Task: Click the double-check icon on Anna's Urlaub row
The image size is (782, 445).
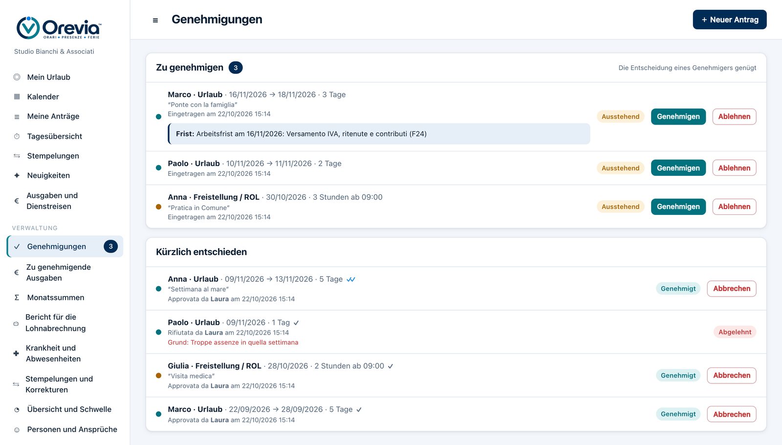Action: [x=351, y=279]
